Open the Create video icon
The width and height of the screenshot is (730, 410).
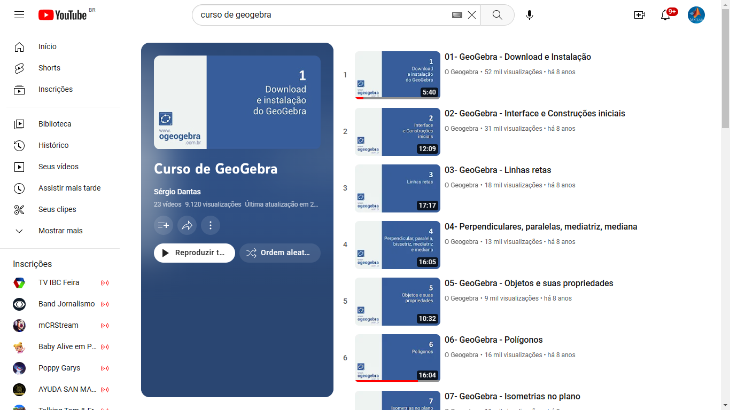(640, 15)
